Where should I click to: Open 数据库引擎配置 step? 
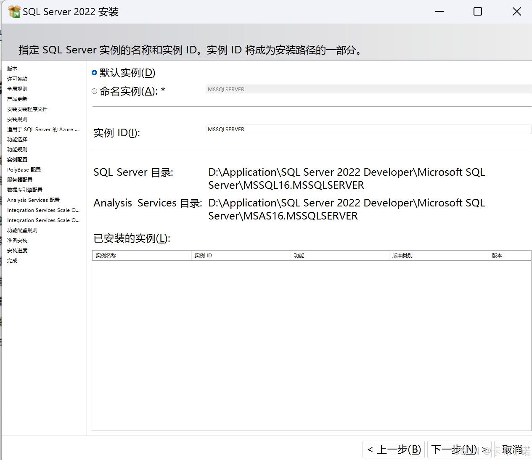24,190
